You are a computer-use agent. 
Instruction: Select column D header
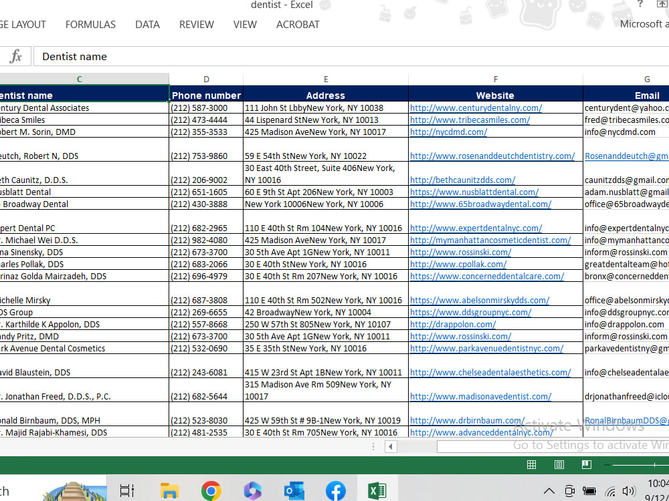[206, 79]
